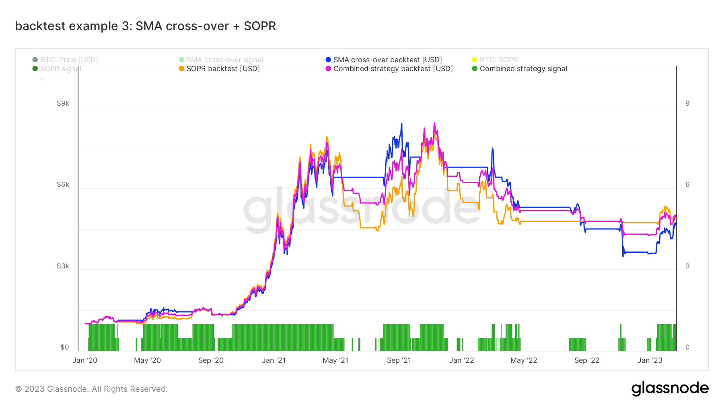This screenshot has height=407, width=724.
Task: Click the $6k y-axis label
Action: pos(63,185)
